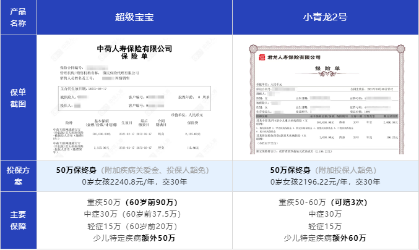Open the 中荷人寿 policy screenshot image

point(134,98)
